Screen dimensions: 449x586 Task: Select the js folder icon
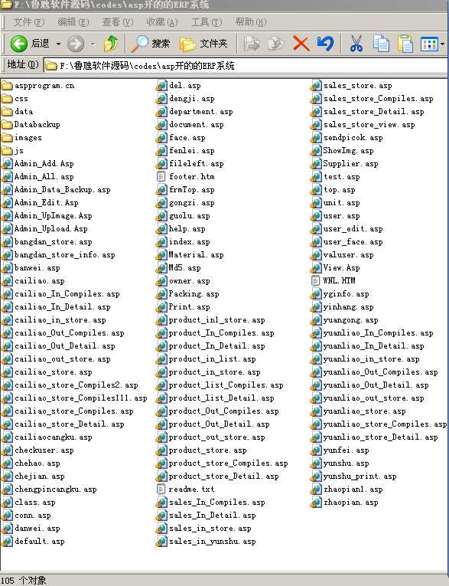[x=7, y=151]
